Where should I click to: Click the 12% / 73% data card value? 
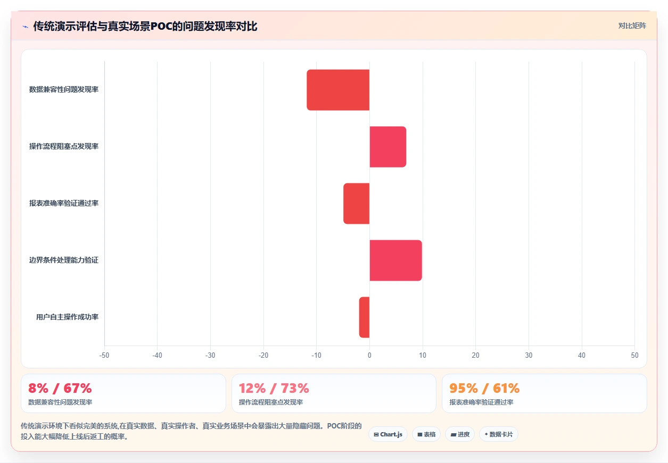274,388
